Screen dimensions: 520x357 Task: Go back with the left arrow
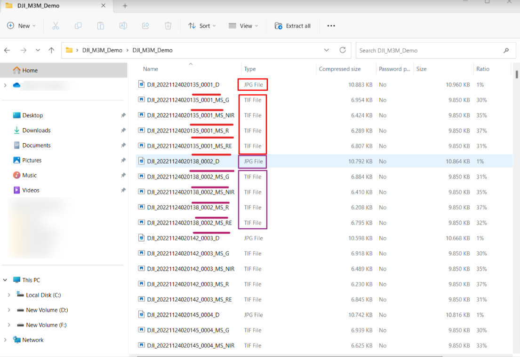7,50
